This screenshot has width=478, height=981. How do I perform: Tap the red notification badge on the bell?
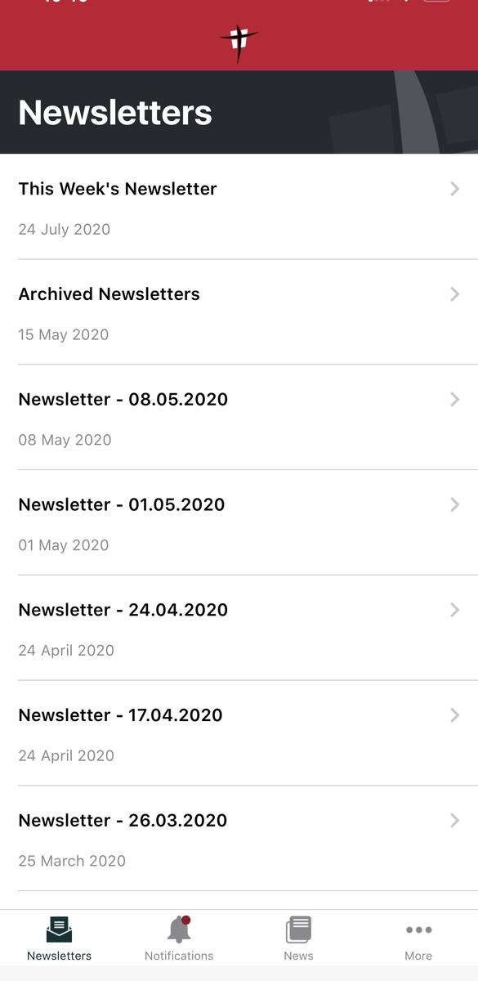(x=186, y=921)
